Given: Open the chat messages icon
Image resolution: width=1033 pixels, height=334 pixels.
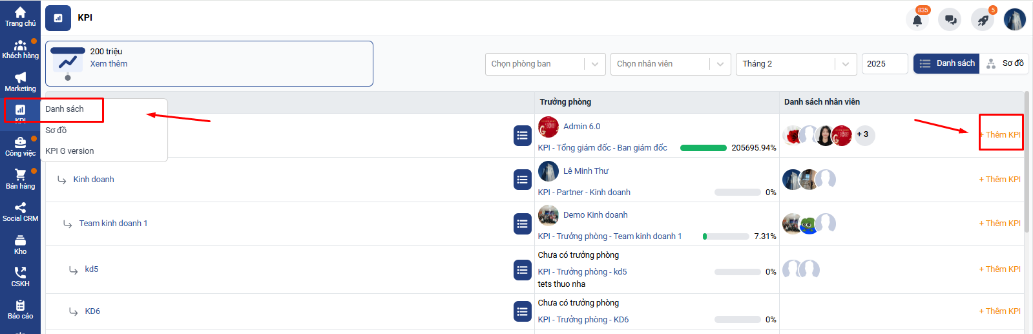Looking at the screenshot, I should 950,20.
